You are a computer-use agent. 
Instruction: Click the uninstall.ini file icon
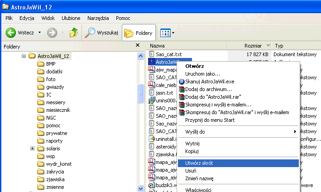[151, 139]
